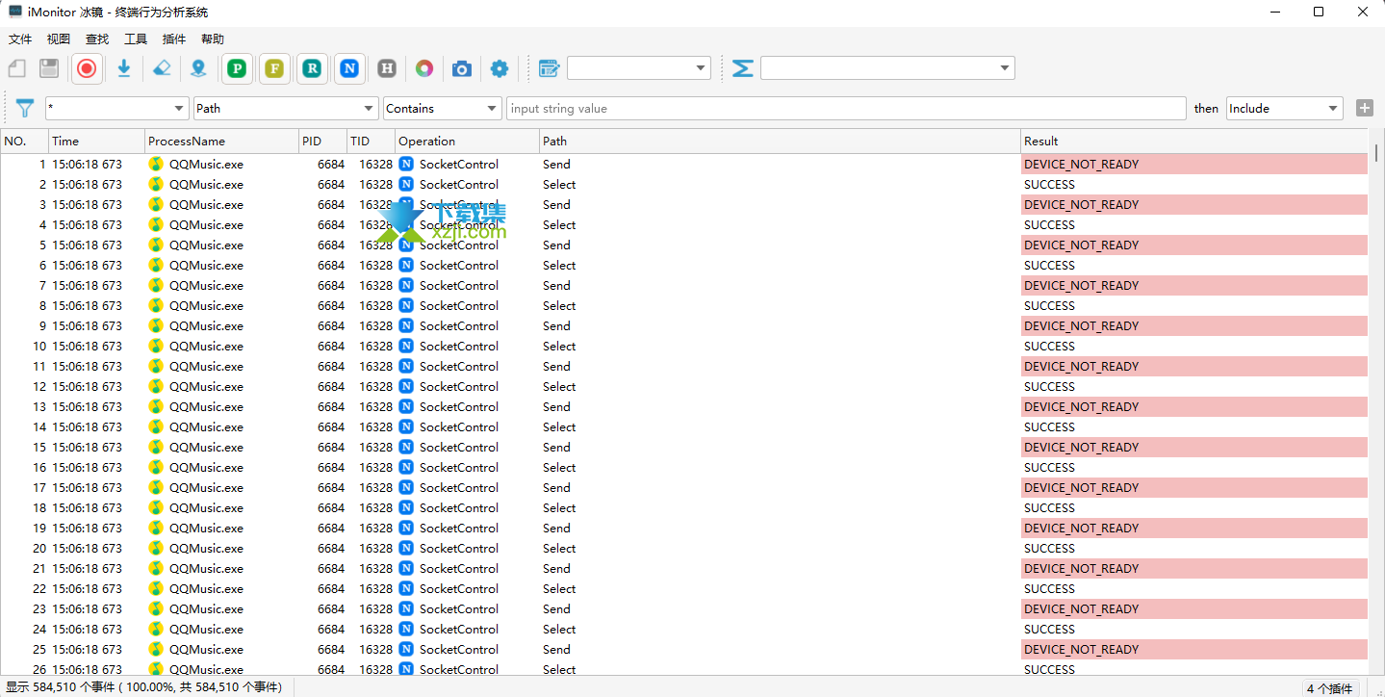1385x697 pixels.
Task: Click the save (floppy disk) icon
Action: pos(49,68)
